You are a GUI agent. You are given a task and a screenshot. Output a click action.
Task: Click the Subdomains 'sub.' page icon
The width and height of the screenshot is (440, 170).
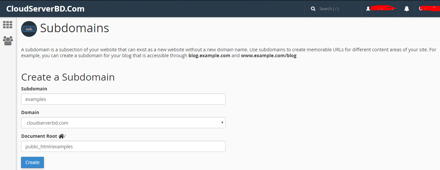coord(29,29)
